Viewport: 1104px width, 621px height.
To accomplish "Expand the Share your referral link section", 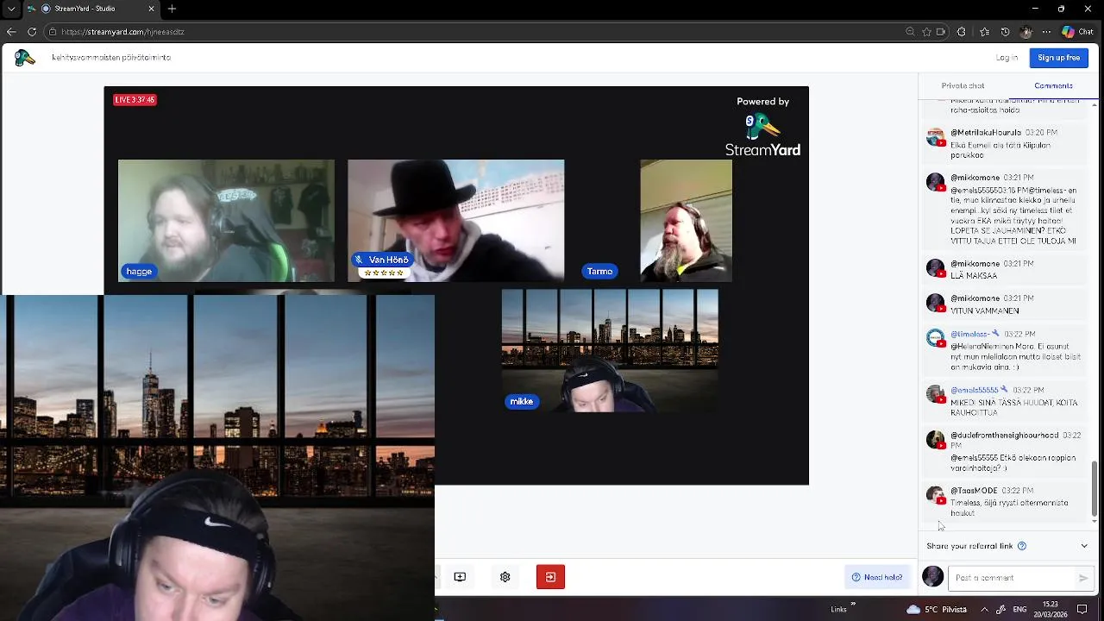I will 1084,546.
